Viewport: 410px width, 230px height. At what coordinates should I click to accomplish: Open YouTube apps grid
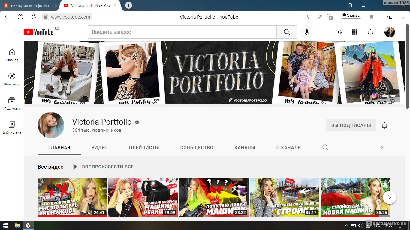point(355,32)
